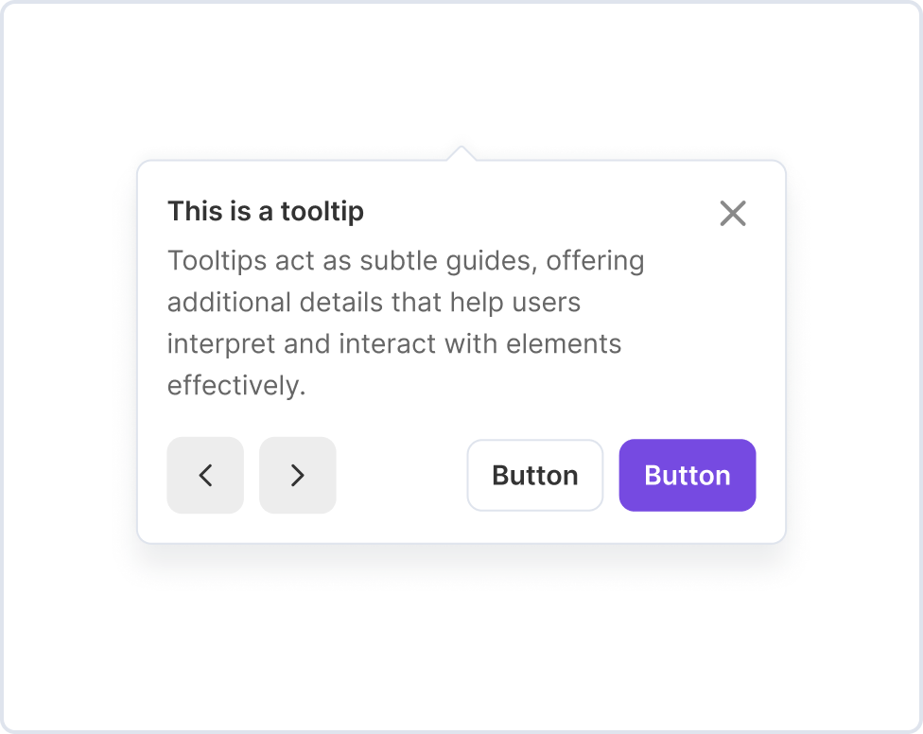Go to the previous tooltip step
Viewport: 923px width, 734px height.
tap(205, 475)
